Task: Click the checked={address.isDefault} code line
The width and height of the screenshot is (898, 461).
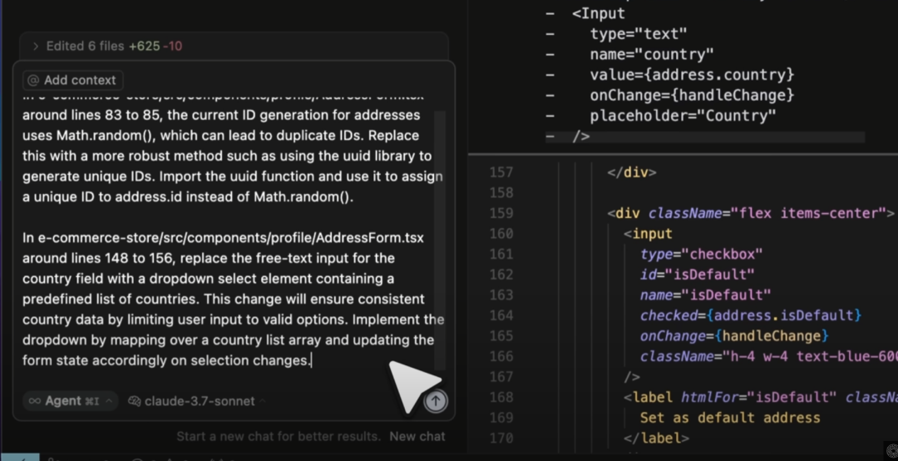Action: tap(750, 315)
